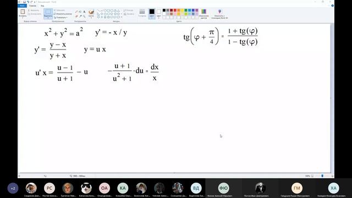This screenshot has width=352, height=198.
Task: Open the Brushes dropdown arrow
Action: coord(91,18)
